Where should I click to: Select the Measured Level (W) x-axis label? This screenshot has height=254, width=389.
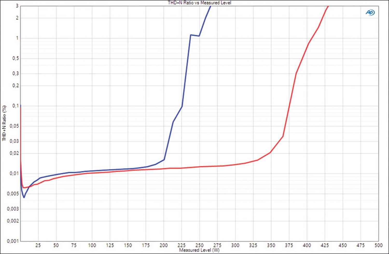coord(199,250)
